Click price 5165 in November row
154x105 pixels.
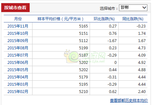[x=83, y=26]
